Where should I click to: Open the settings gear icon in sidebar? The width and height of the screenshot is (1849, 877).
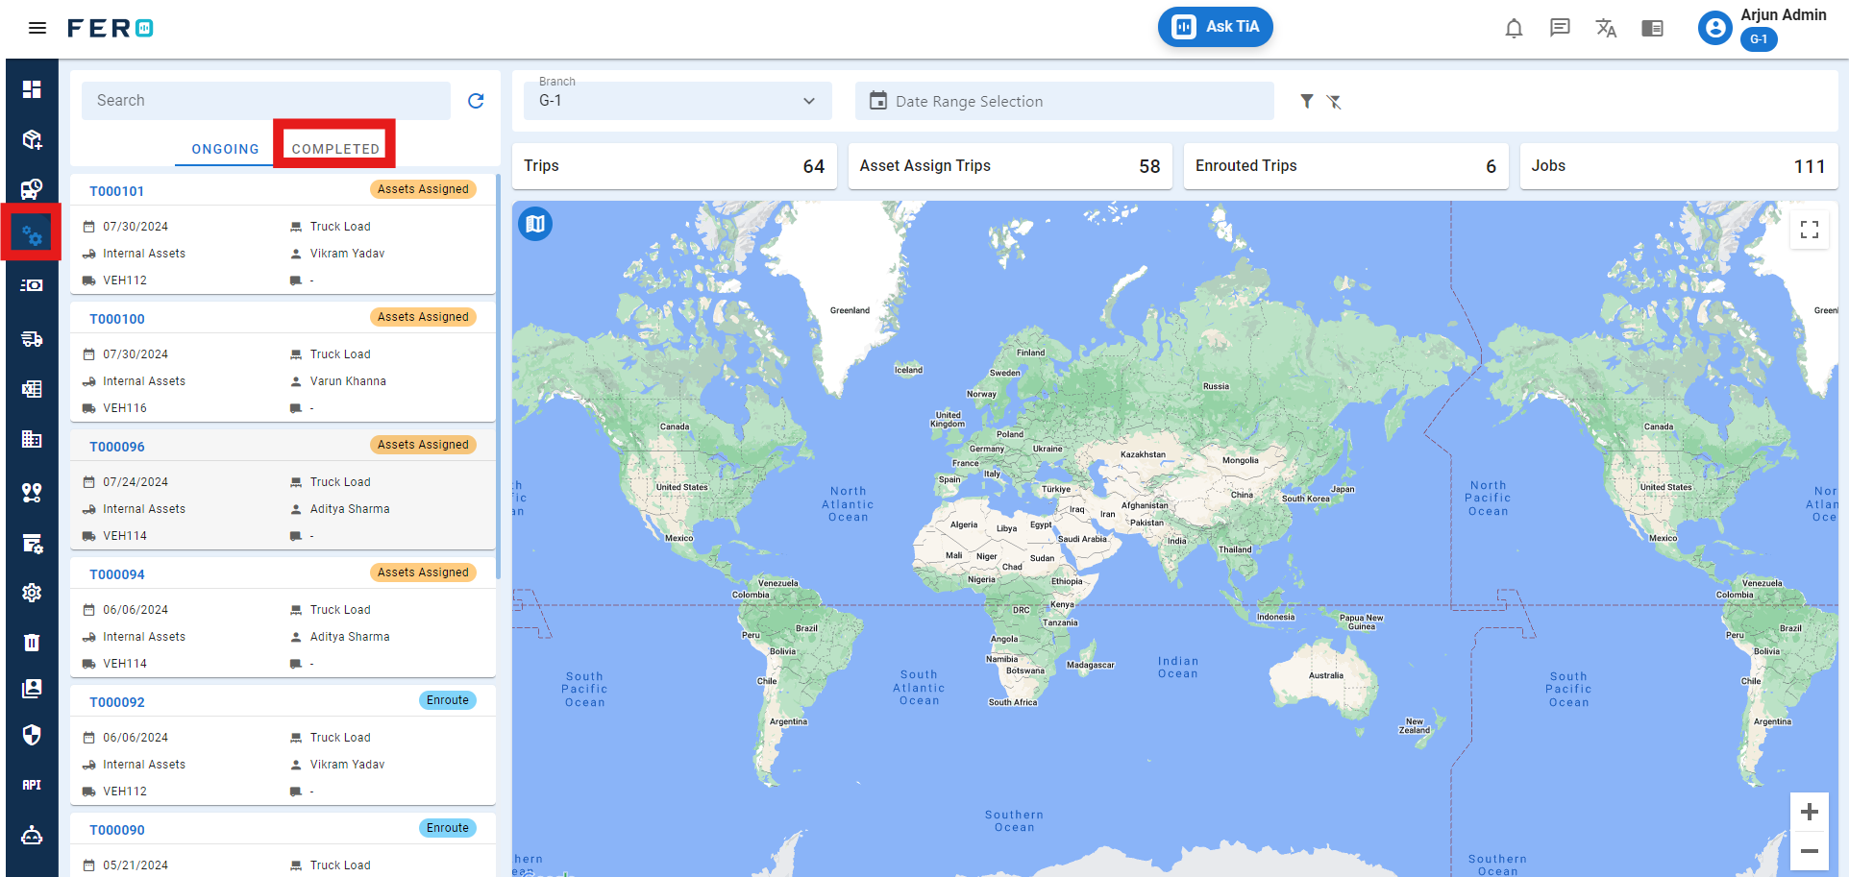pos(32,593)
